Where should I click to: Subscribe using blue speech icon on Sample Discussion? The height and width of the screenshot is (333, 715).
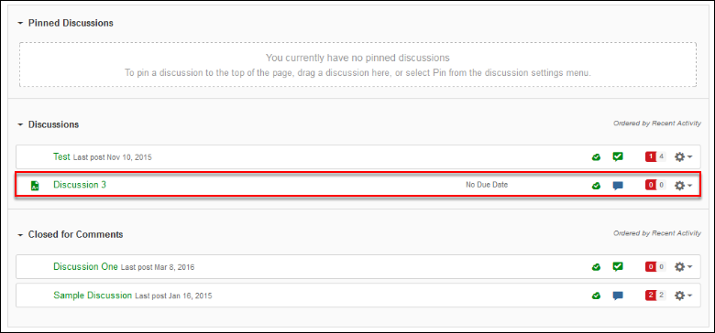click(x=618, y=295)
